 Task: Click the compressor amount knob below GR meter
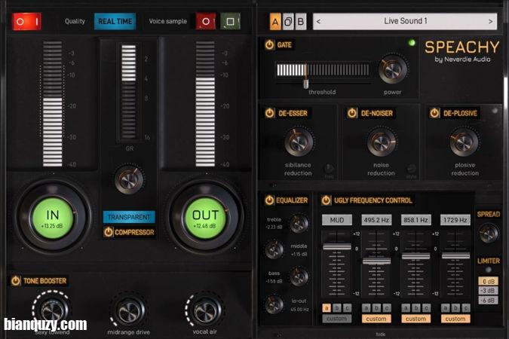point(129,180)
